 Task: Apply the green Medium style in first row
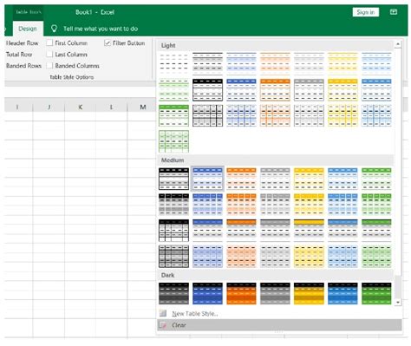coord(376,179)
